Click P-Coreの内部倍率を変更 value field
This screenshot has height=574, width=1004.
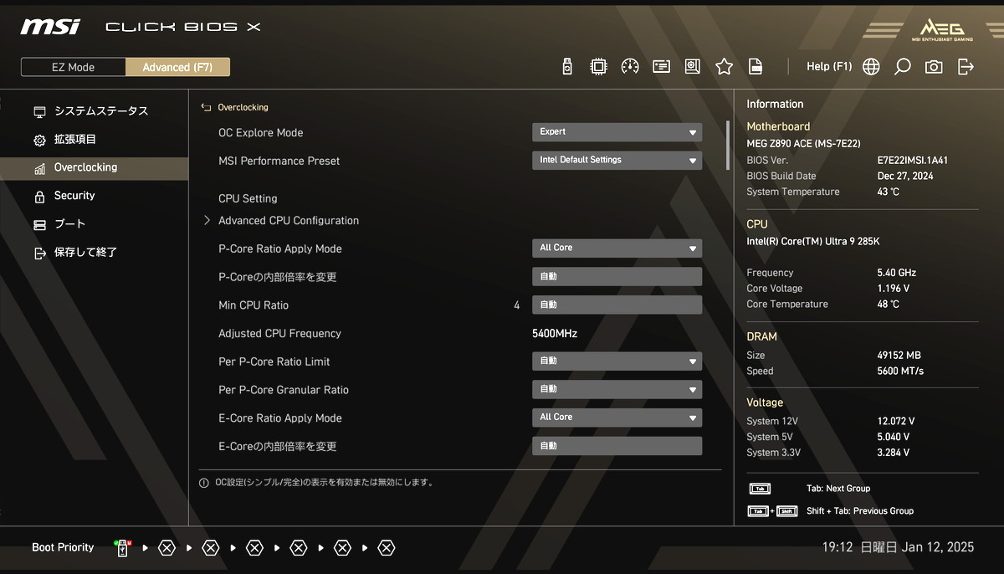tap(617, 277)
